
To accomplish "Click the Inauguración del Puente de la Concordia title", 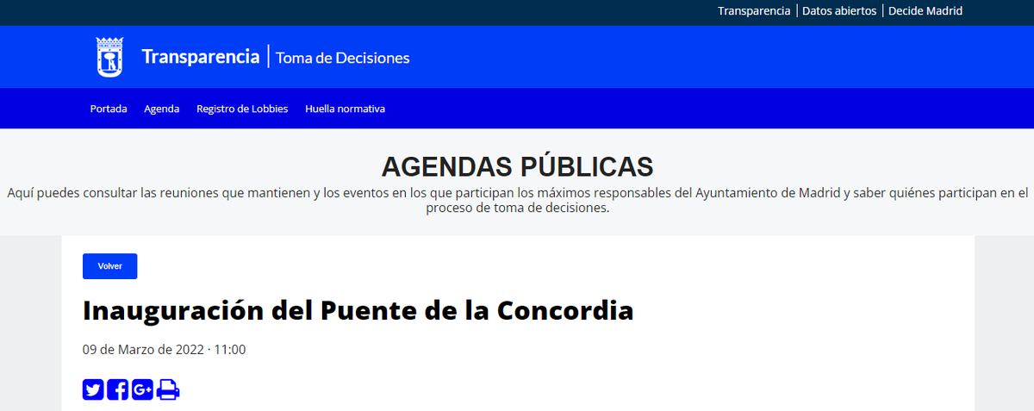I will click(x=358, y=310).
